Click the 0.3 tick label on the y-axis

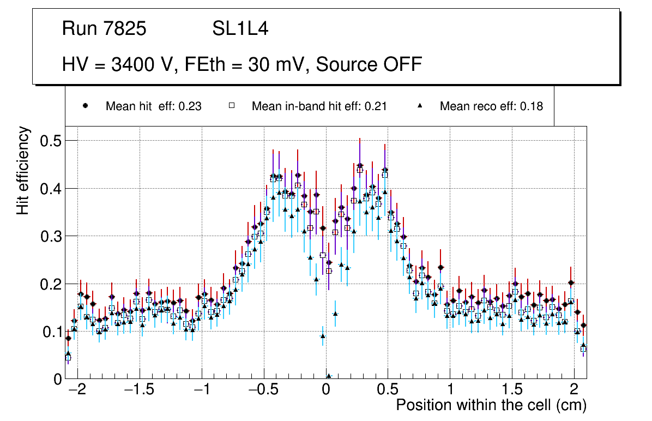[x=51, y=236]
